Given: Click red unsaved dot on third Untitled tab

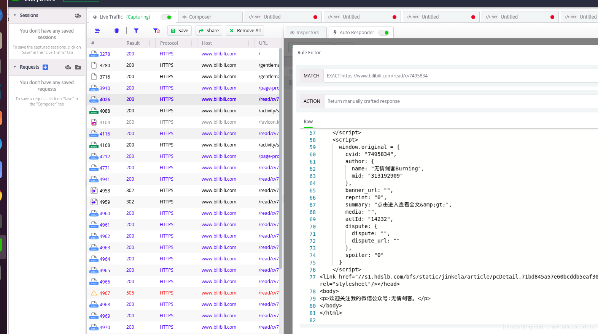Looking at the screenshot, I should (x=473, y=17).
